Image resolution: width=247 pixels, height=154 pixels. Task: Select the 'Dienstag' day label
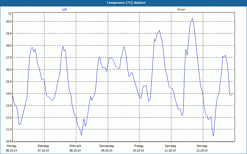43,146
